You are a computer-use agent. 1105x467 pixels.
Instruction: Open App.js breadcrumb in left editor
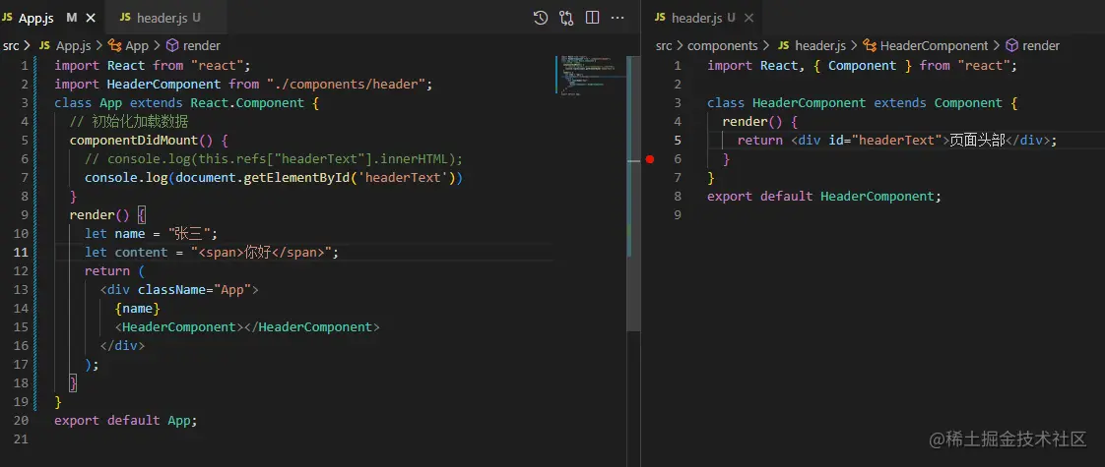[x=73, y=45]
